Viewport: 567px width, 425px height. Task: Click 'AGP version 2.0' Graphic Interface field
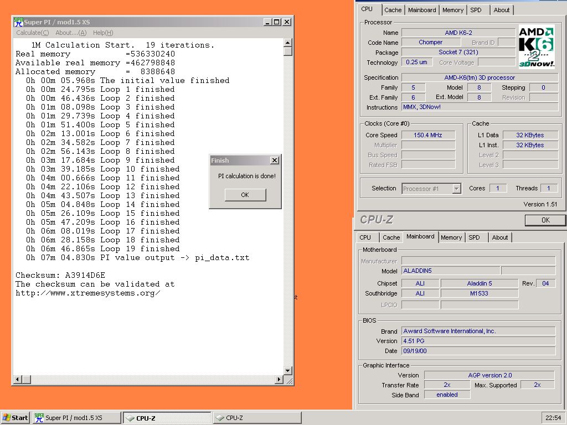tap(489, 375)
